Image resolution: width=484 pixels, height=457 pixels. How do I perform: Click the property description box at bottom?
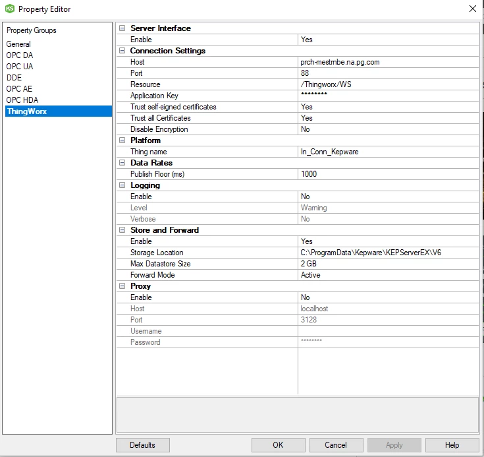(298, 414)
